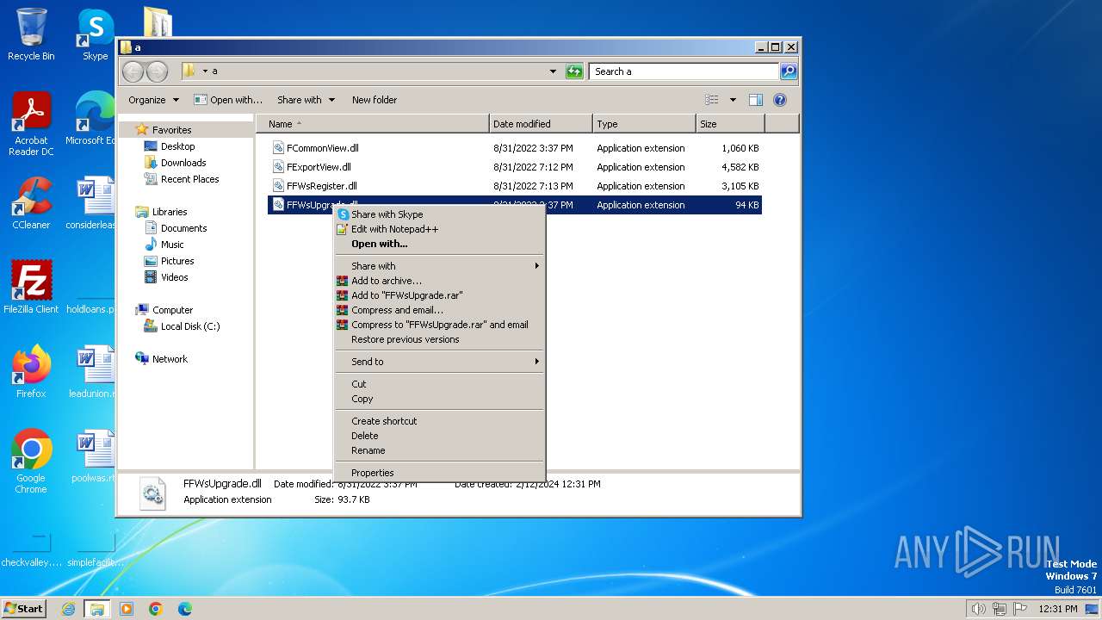Screen dimensions: 1102x620
Task: Choose Create shortcut
Action: click(440, 421)
